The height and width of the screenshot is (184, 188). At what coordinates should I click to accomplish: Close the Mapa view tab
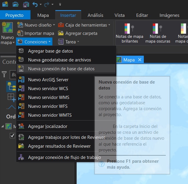pos(140,60)
